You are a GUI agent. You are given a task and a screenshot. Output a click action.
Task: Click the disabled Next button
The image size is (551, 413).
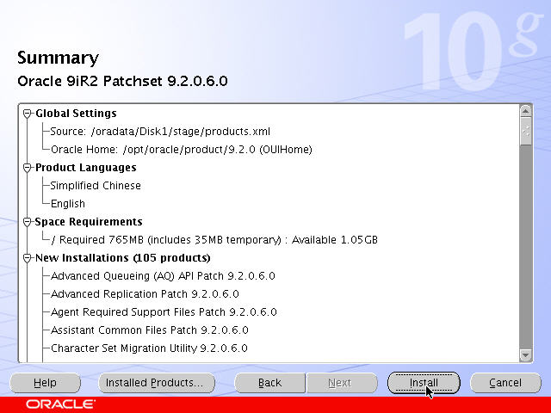[342, 382]
